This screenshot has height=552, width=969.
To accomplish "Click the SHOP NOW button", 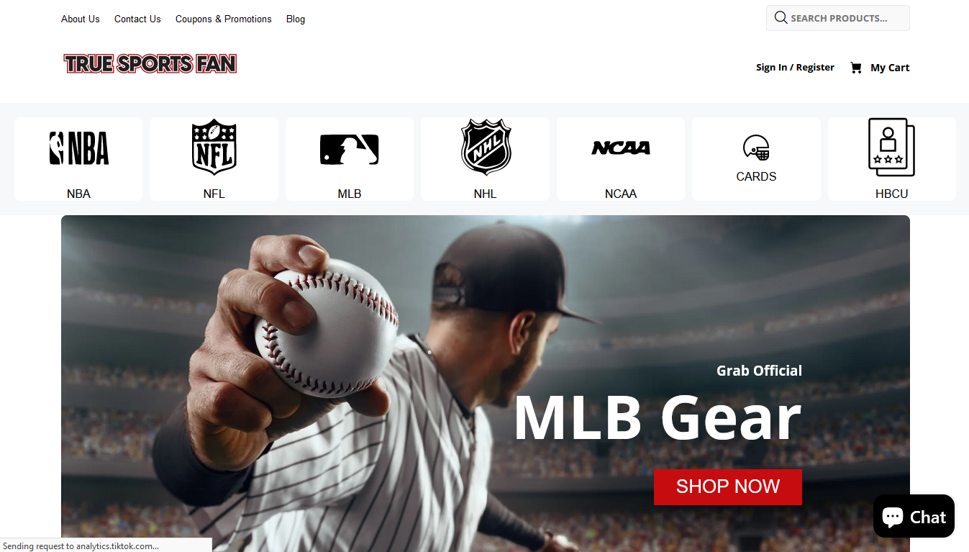I will pos(728,487).
